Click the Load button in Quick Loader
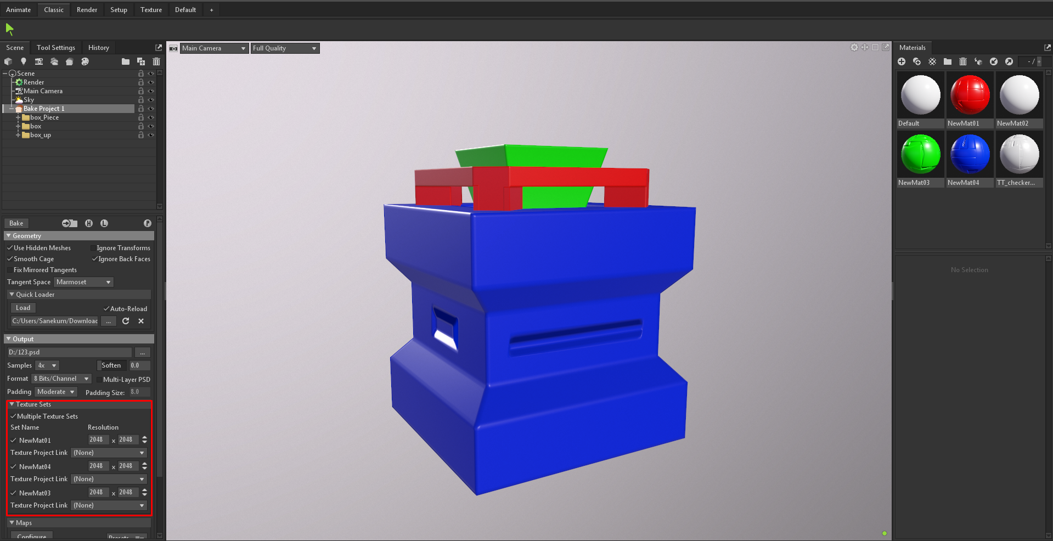 tap(23, 308)
